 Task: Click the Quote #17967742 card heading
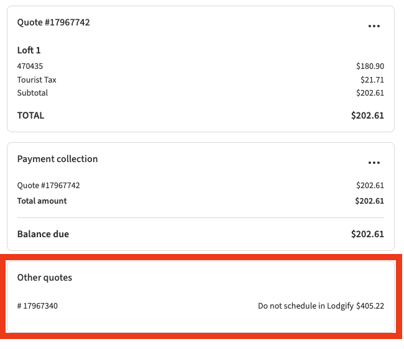tap(53, 22)
